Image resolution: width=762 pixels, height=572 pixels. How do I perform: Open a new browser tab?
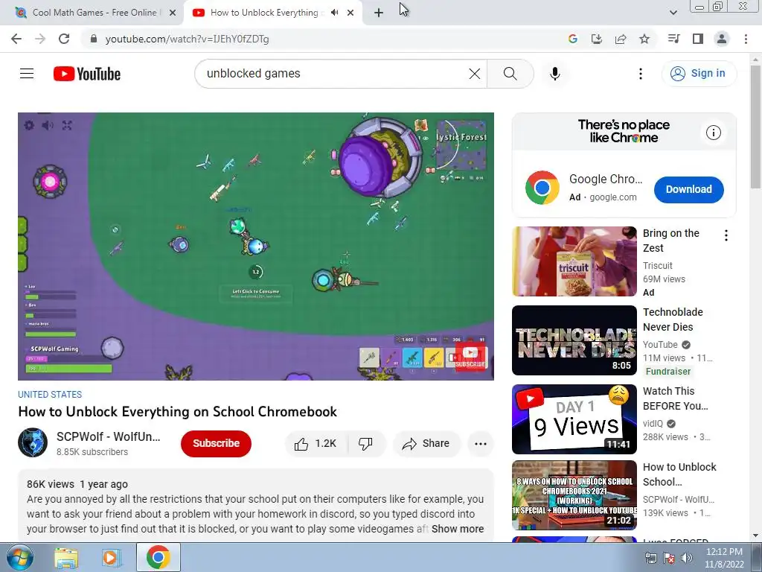(379, 13)
